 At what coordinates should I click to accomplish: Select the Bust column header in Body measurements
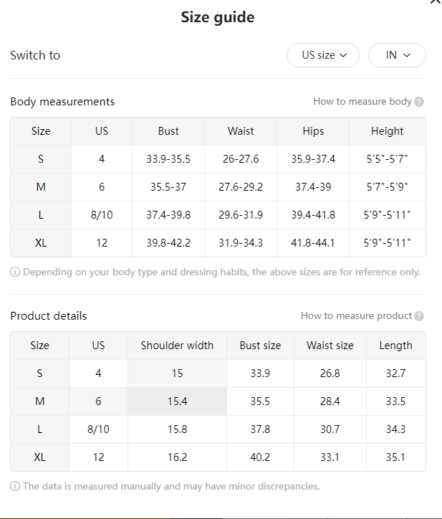point(168,131)
